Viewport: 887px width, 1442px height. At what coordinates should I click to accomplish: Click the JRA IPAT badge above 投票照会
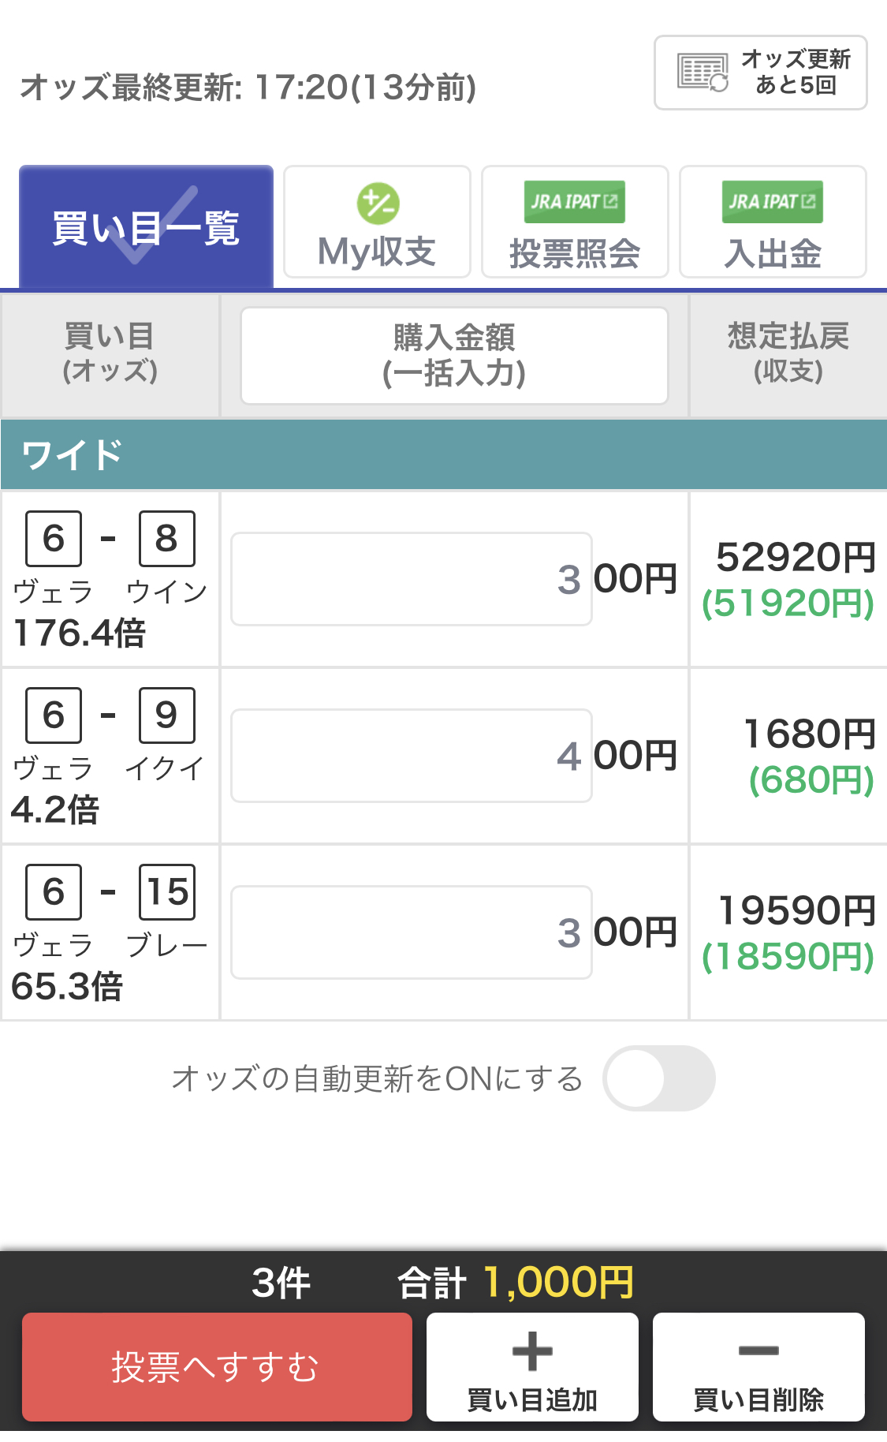574,202
